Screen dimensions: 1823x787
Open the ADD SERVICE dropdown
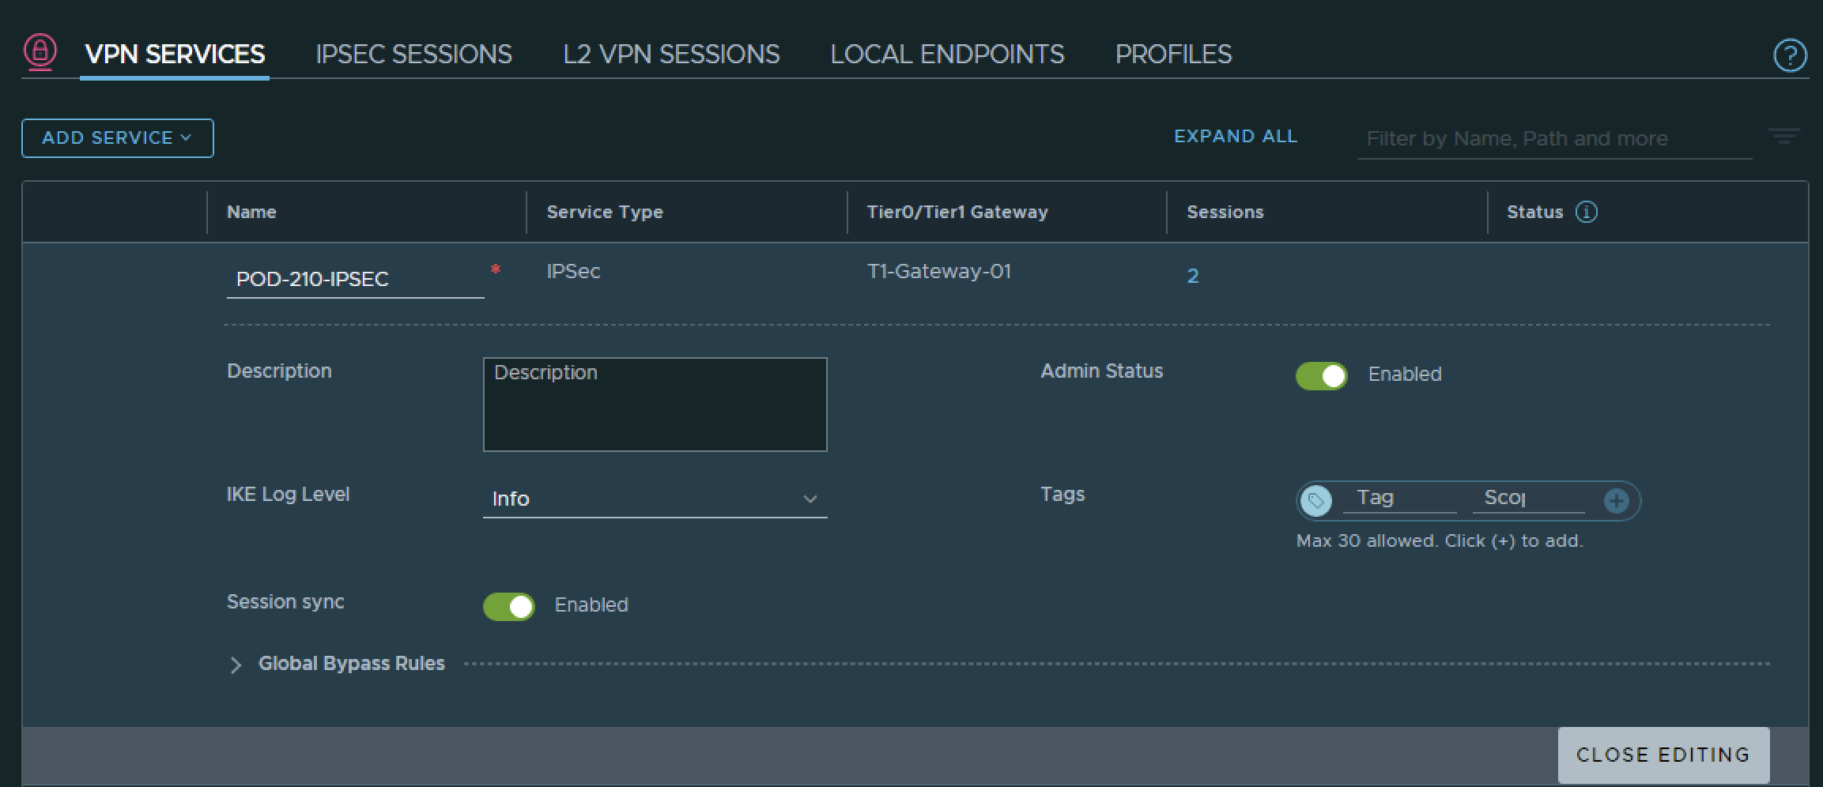pos(117,138)
